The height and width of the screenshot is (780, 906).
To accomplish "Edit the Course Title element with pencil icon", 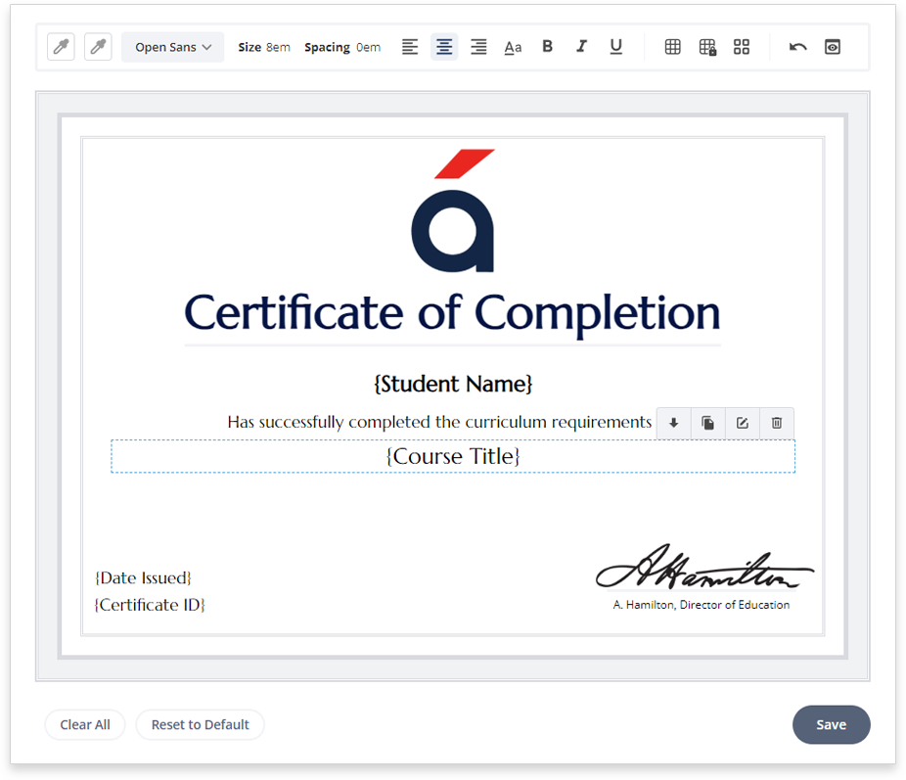I will [x=742, y=423].
